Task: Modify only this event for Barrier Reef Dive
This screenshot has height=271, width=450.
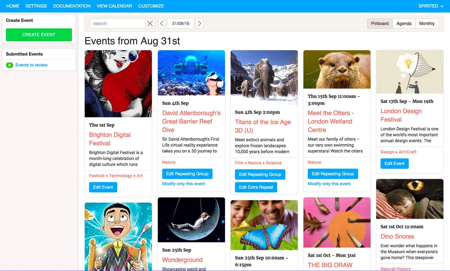Action: tap(184, 184)
